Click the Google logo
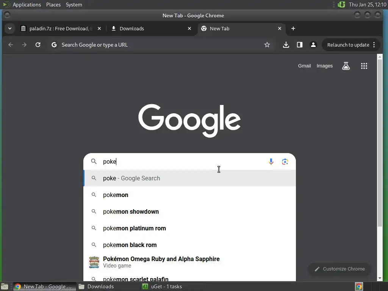Screen dimensions: 388x291 [189, 120]
